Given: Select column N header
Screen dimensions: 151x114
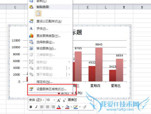Looking at the screenshot, I should pos(142,7).
